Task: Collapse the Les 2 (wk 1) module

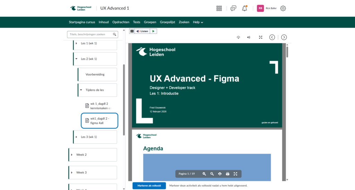Action: [76, 59]
